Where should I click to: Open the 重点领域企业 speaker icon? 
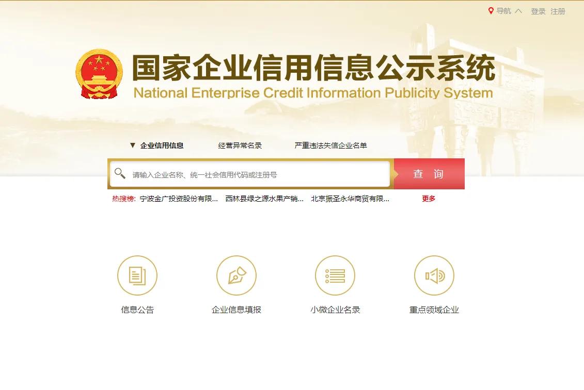pyautogui.click(x=434, y=275)
